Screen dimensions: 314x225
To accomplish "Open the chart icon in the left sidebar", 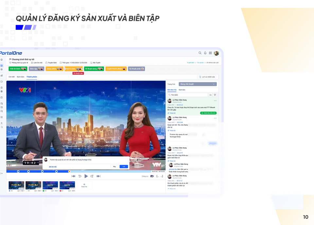I will (2, 75).
